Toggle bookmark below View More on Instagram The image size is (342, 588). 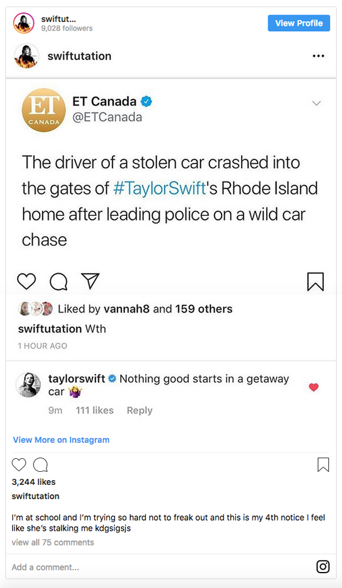[x=323, y=465]
